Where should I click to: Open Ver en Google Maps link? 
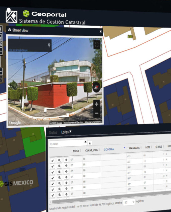[x=18, y=50]
